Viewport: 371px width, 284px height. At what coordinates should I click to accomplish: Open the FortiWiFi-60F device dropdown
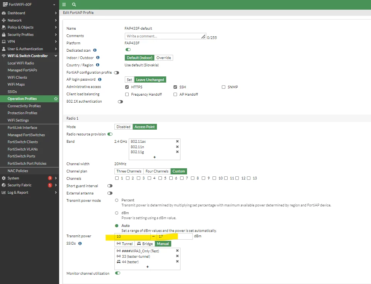click(x=54, y=5)
